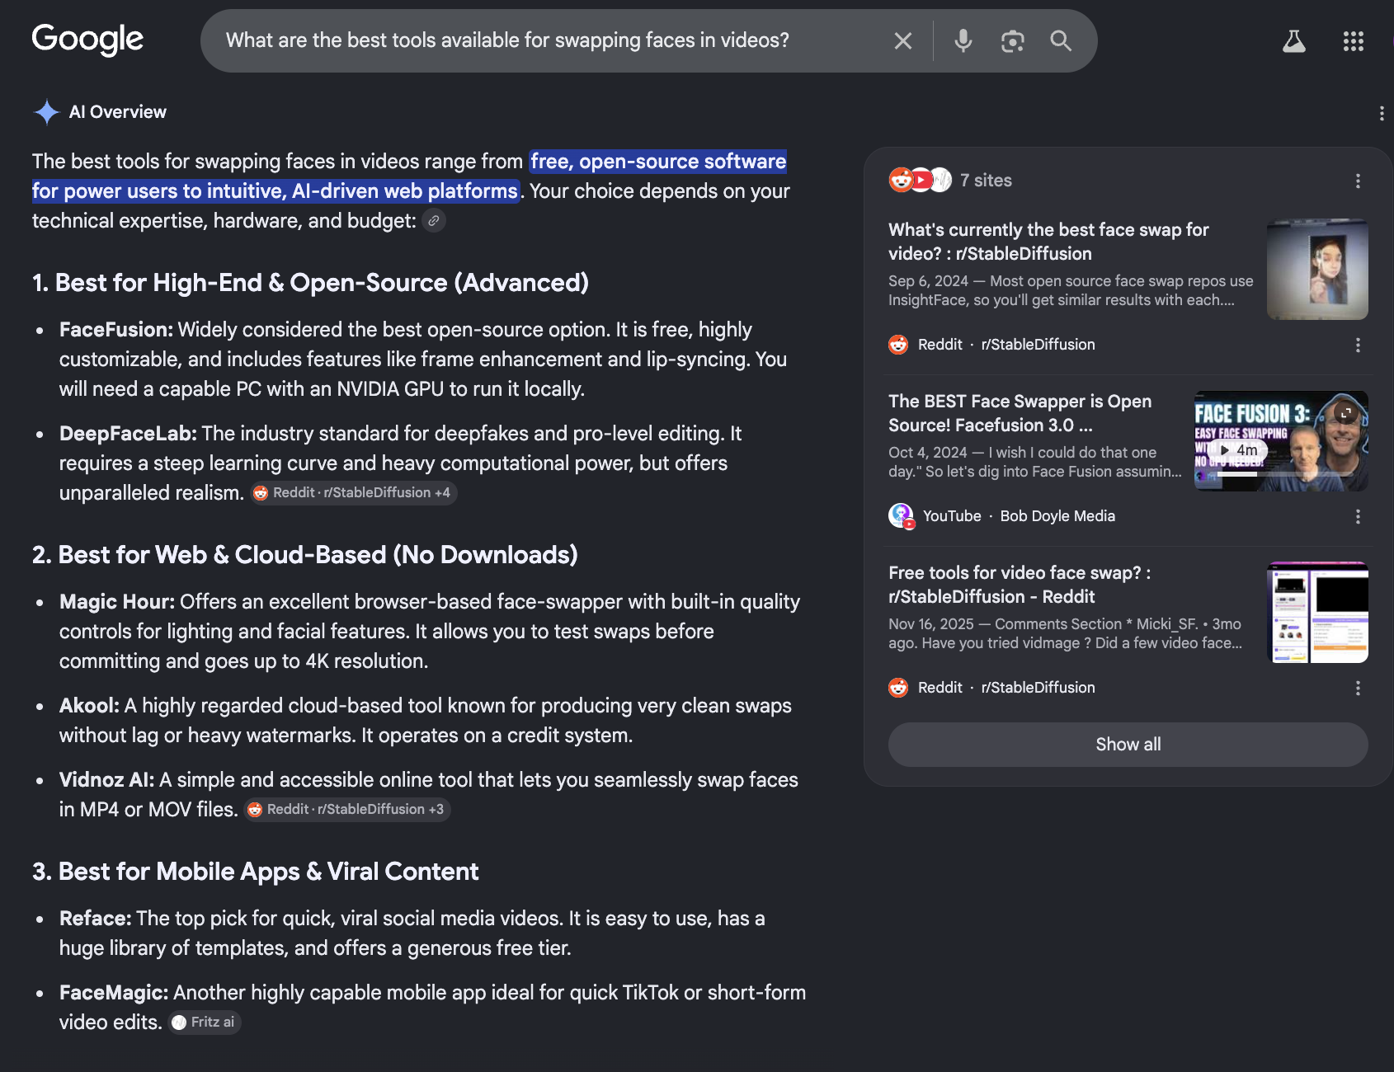
Task: Open options for last Reddit r/StableDiffusion source
Action: [x=1358, y=688]
